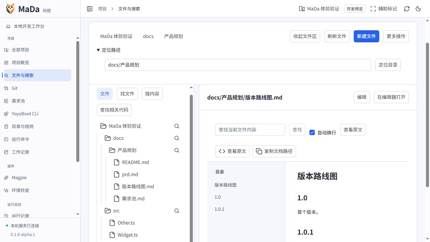Search inside the src folder
Image resolution: width=430 pixels, height=242 pixels.
177,211
